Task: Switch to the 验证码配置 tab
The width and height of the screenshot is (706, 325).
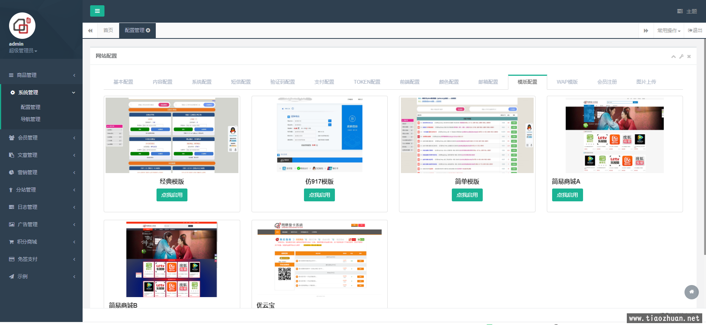Action: (282, 82)
